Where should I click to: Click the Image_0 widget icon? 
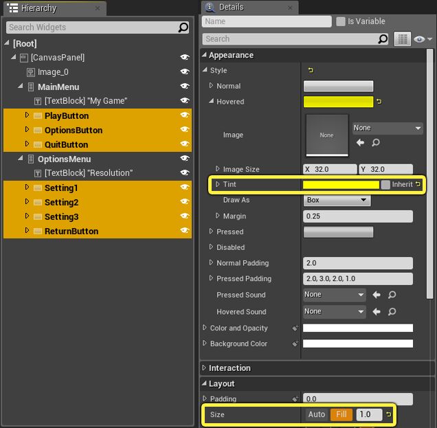pos(31,72)
